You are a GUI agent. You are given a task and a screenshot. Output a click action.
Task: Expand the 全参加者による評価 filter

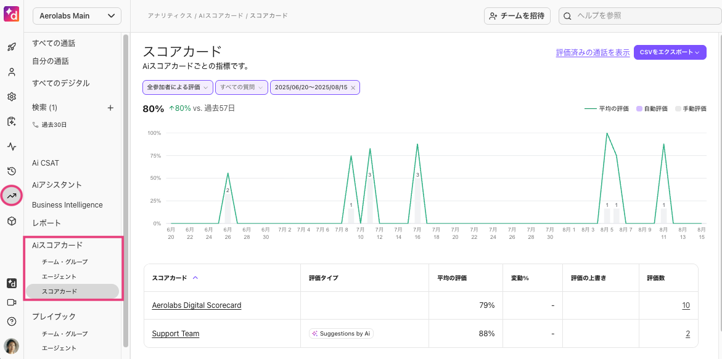178,87
